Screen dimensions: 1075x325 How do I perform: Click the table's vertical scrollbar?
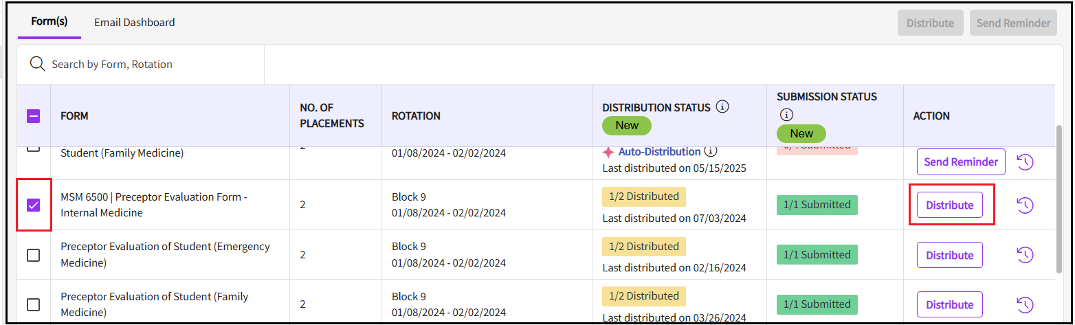[x=1059, y=199]
